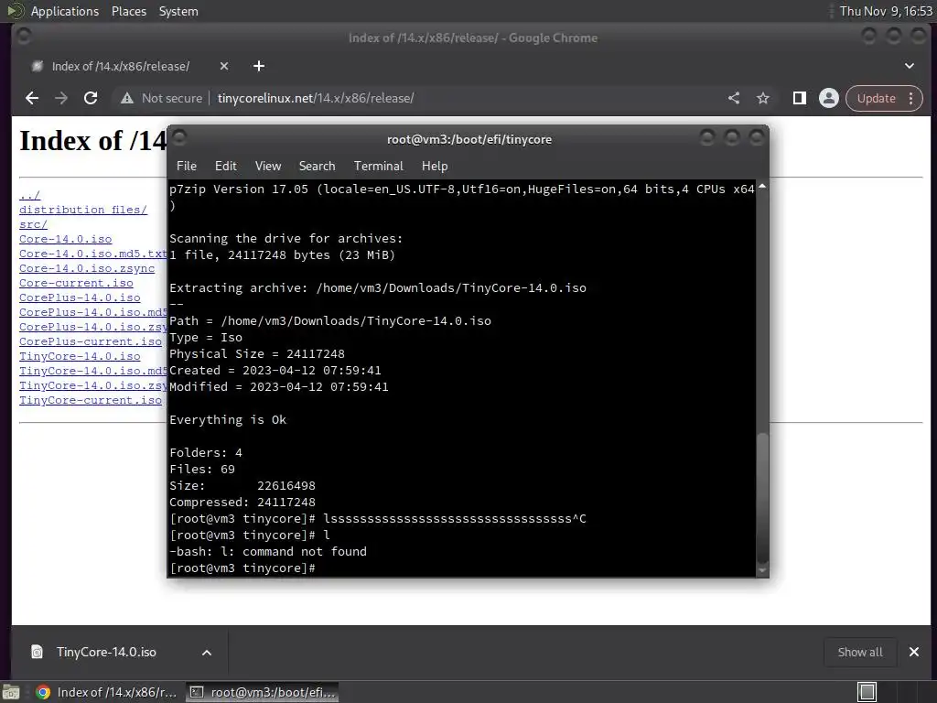
Task: Close the Index of /14.x tab
Action: pyautogui.click(x=224, y=66)
